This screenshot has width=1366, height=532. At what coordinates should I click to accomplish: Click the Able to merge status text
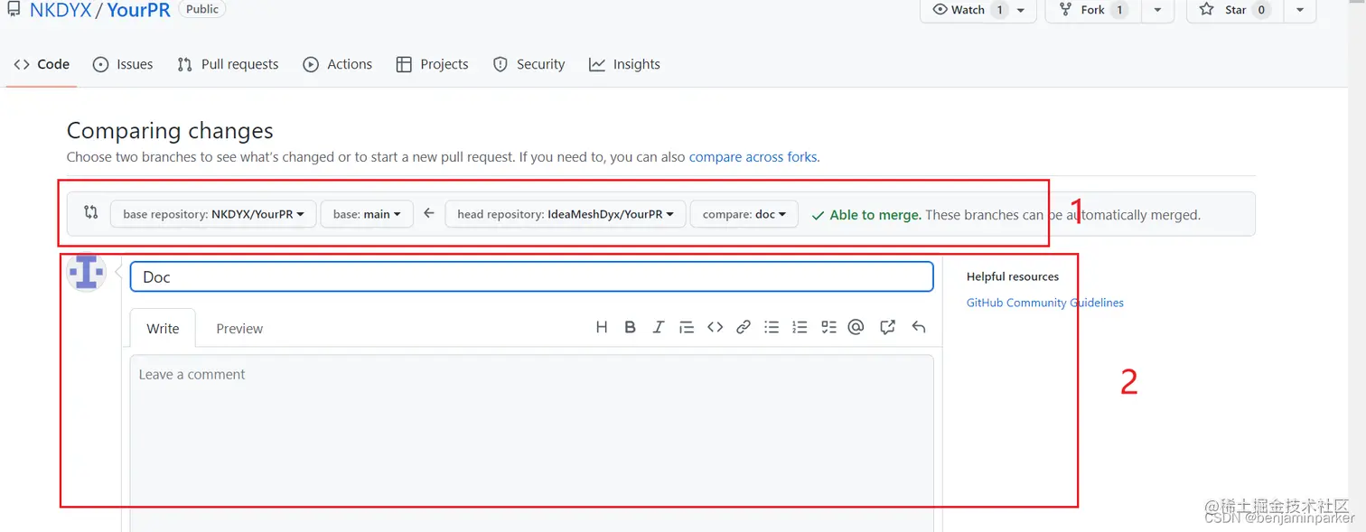(875, 215)
